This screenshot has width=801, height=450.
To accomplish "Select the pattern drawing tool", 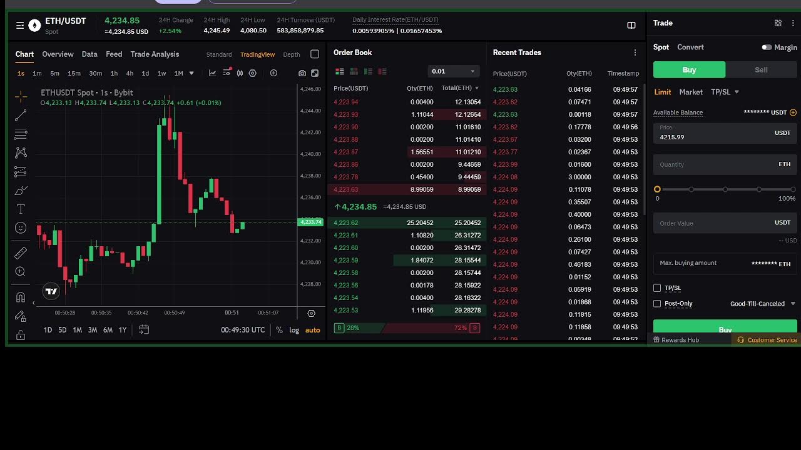I will point(21,152).
